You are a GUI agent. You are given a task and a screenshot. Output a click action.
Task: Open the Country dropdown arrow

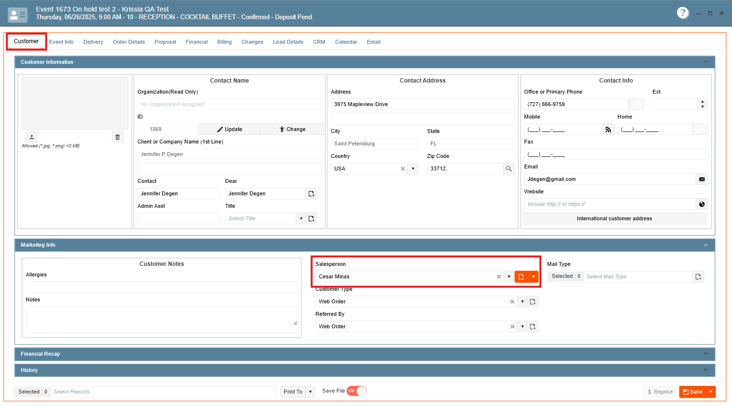coord(413,168)
